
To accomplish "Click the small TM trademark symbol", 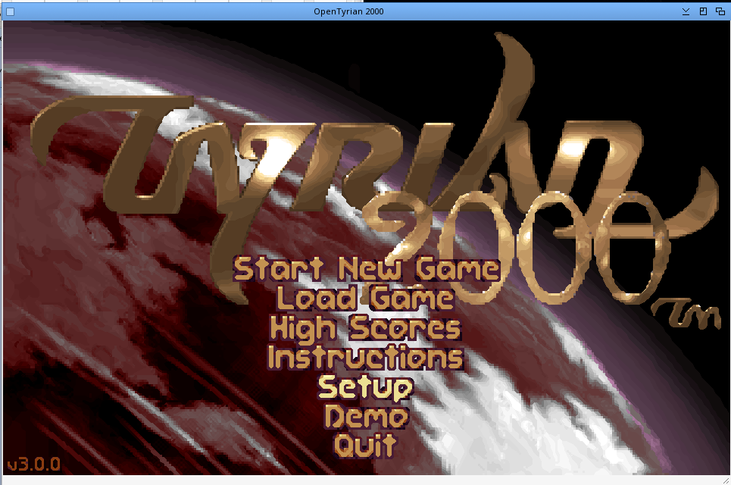I will click(684, 312).
